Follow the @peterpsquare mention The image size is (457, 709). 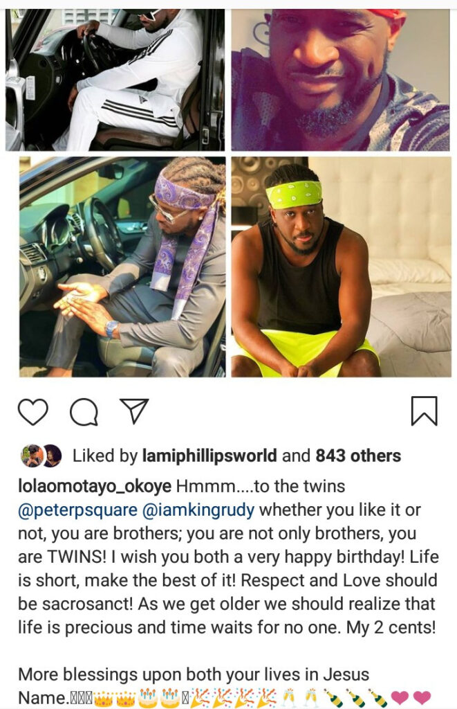(x=77, y=510)
